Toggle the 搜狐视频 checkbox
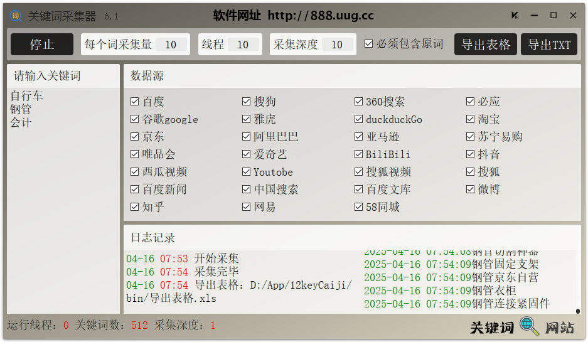 (358, 171)
